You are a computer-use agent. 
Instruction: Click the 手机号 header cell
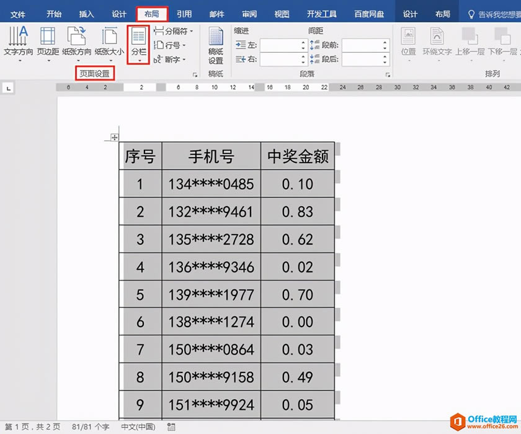212,156
